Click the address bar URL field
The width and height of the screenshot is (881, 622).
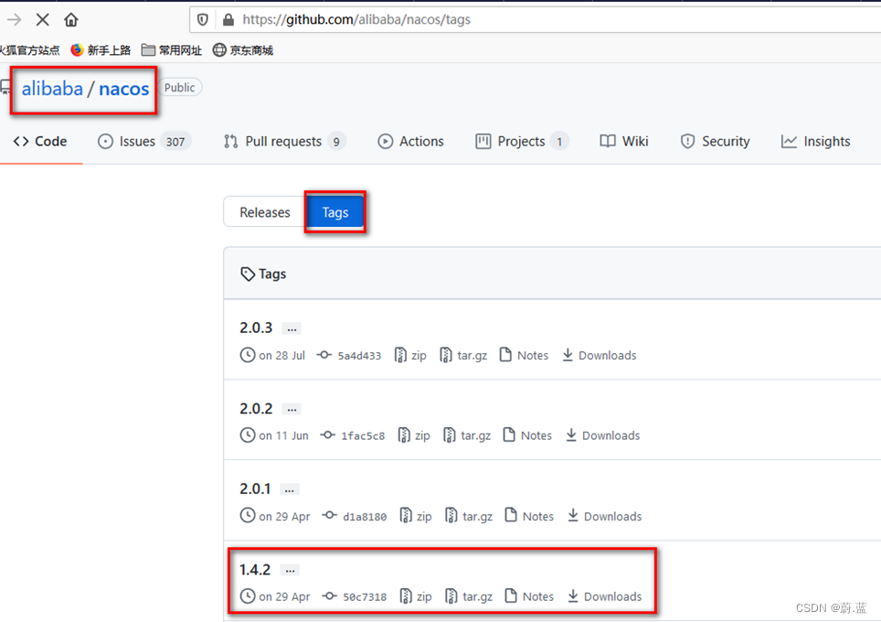tap(534, 20)
